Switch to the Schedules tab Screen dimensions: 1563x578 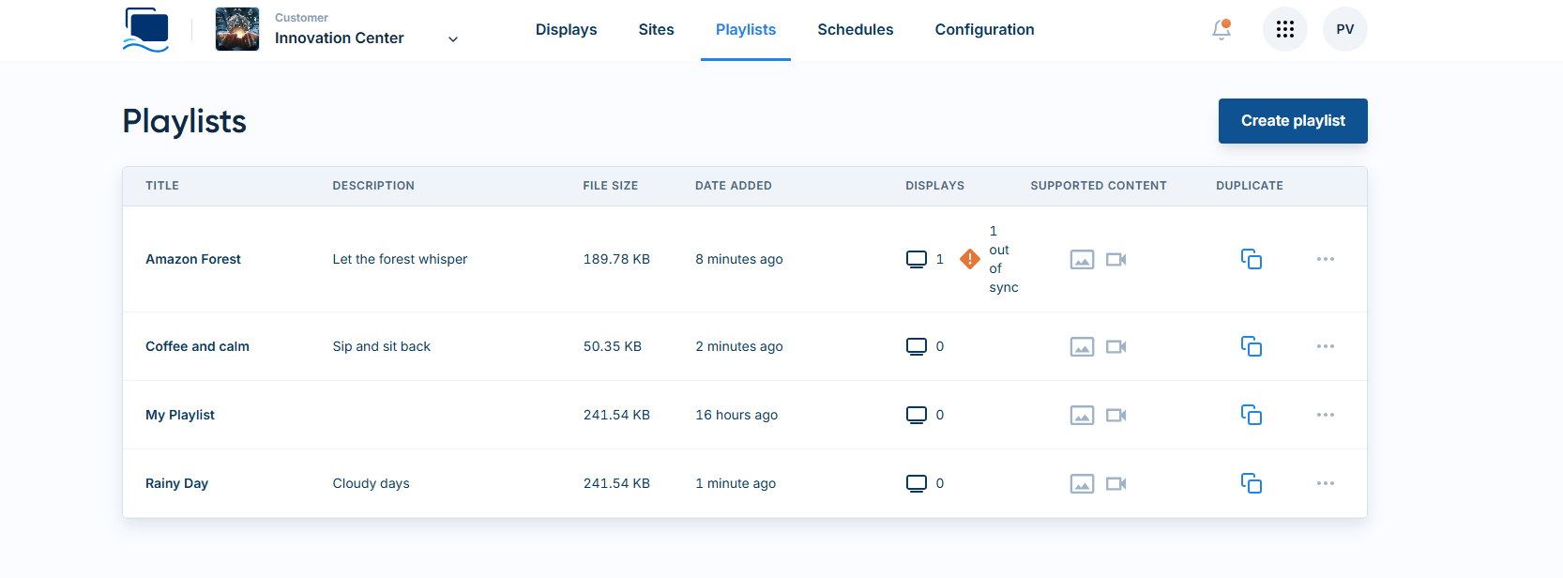pyautogui.click(x=855, y=30)
